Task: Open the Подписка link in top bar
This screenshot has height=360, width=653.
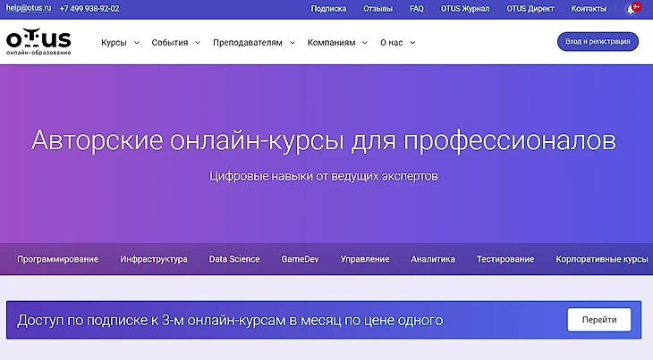Action: [x=328, y=9]
